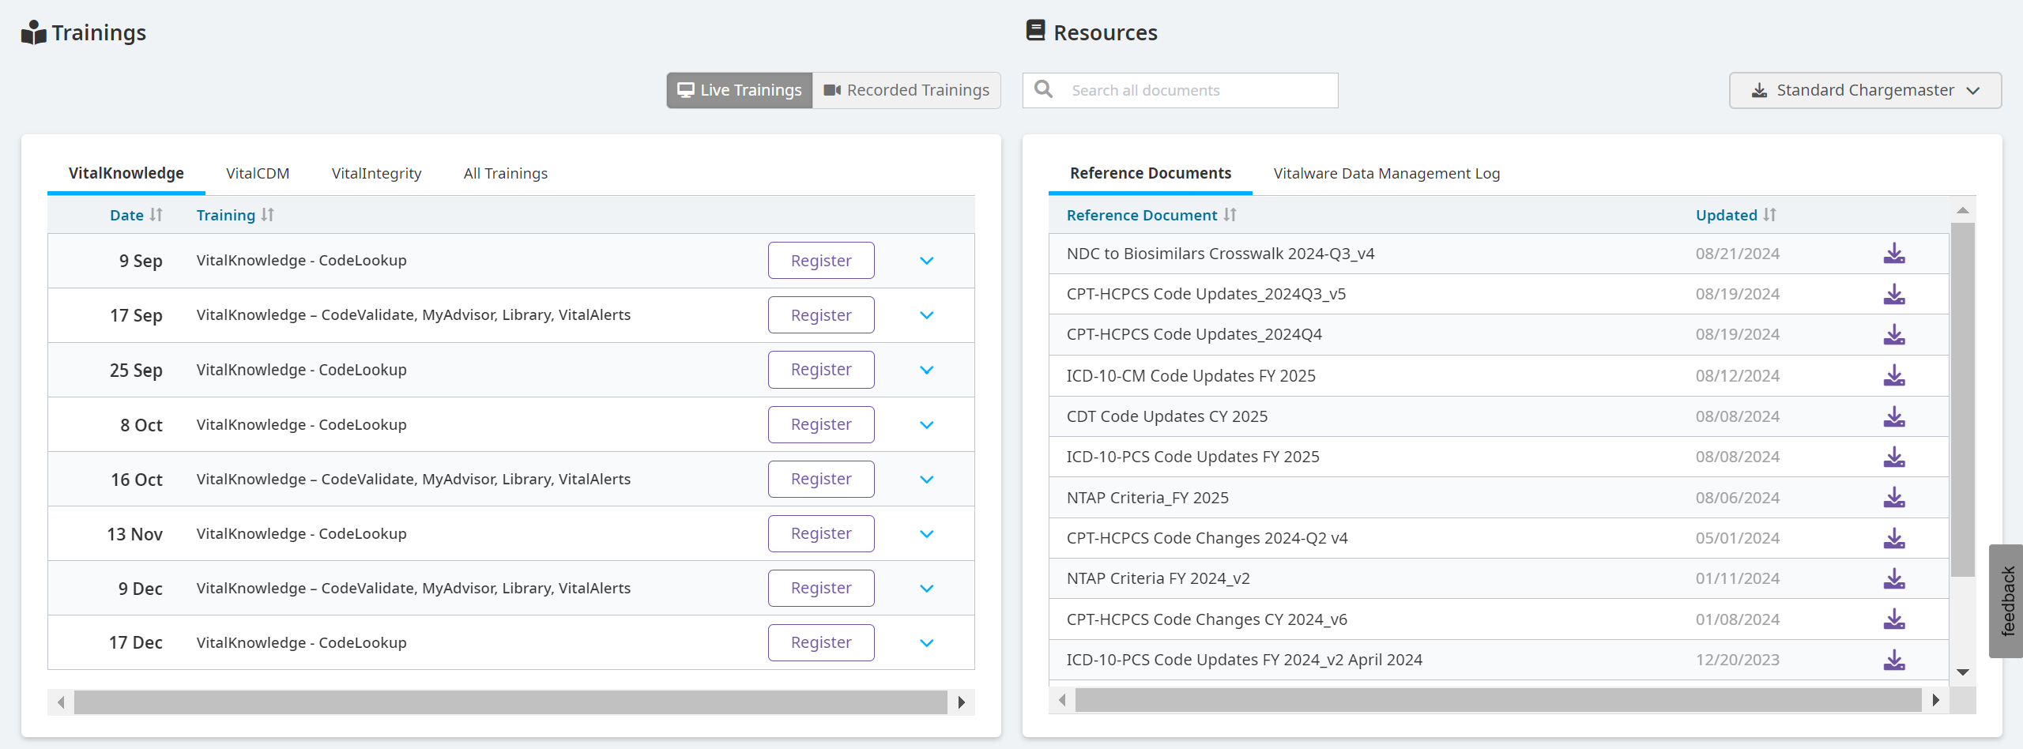The width and height of the screenshot is (2023, 749).
Task: Expand the 17 Dec training details
Action: [x=927, y=643]
